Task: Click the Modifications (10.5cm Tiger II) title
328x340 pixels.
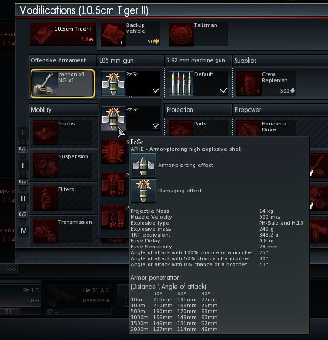Action: pos(83,10)
